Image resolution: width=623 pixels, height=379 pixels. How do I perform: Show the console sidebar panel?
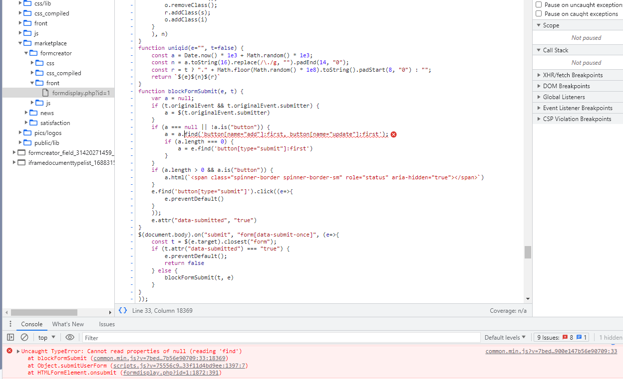pyautogui.click(x=10, y=337)
